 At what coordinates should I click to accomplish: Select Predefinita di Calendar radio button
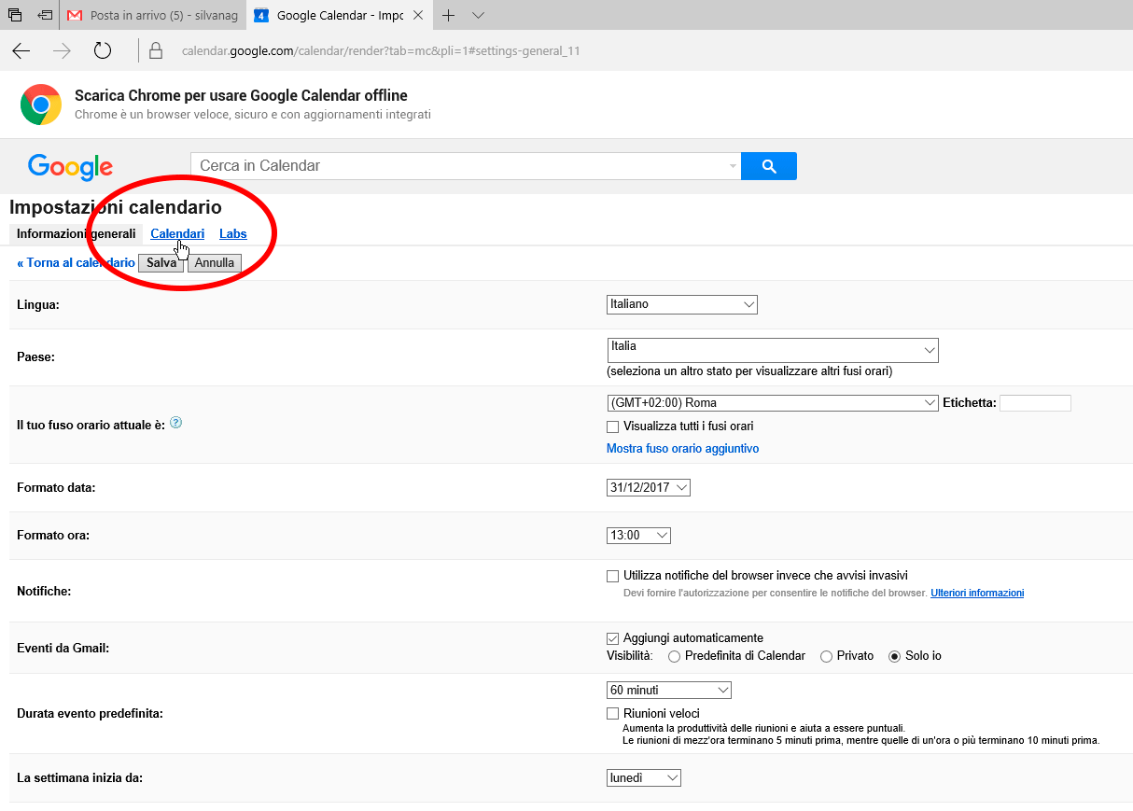[675, 656]
